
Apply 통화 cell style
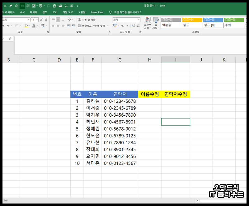234,25
